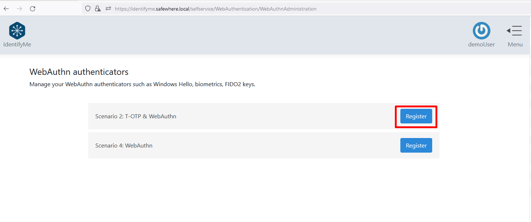
Task: Click the WebAuthnAdministration end of the URL
Action: click(288, 9)
